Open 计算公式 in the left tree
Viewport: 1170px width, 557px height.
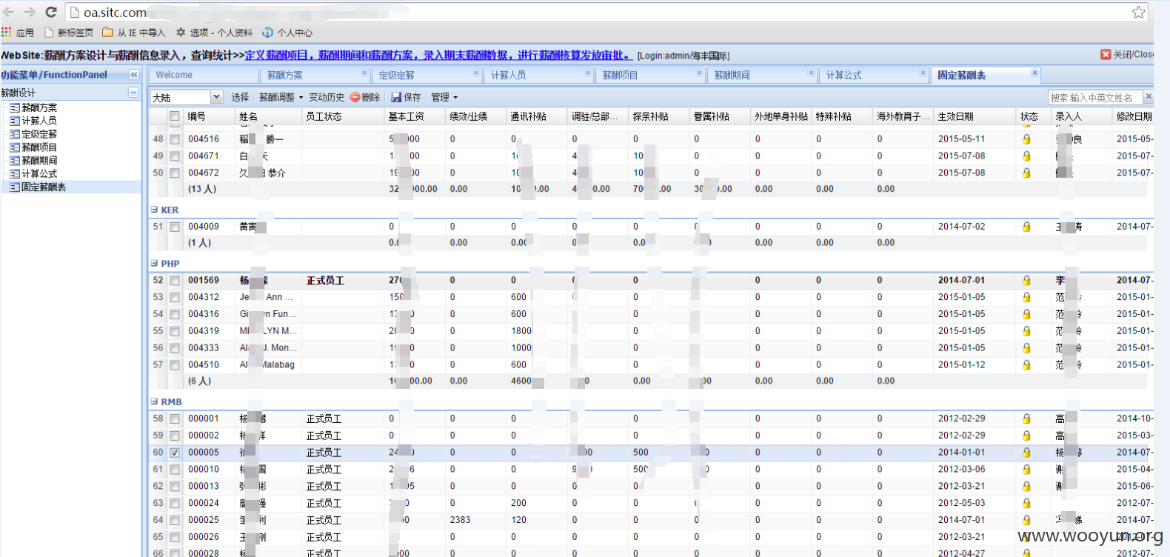[x=39, y=174]
